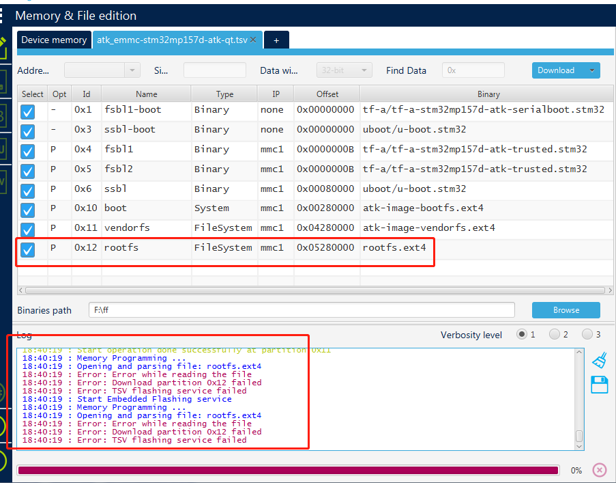Screen dimensions: 616x483
Task: Click the Id column header
Action: click(x=87, y=94)
